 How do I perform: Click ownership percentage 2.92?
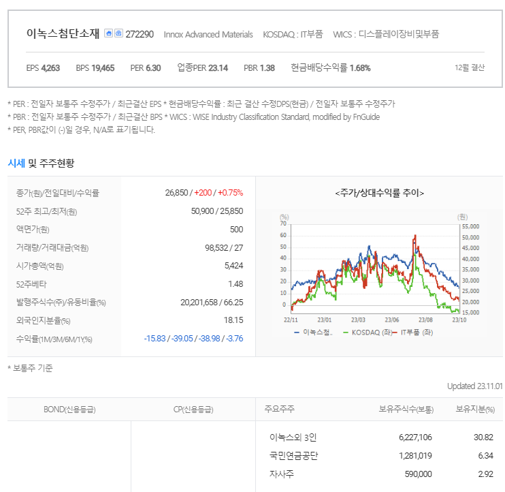(x=486, y=474)
